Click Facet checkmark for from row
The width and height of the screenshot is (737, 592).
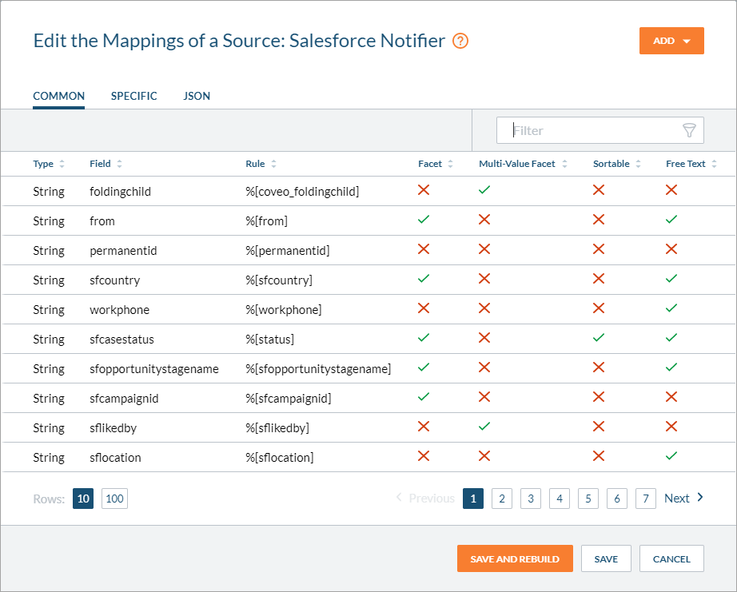(x=424, y=220)
